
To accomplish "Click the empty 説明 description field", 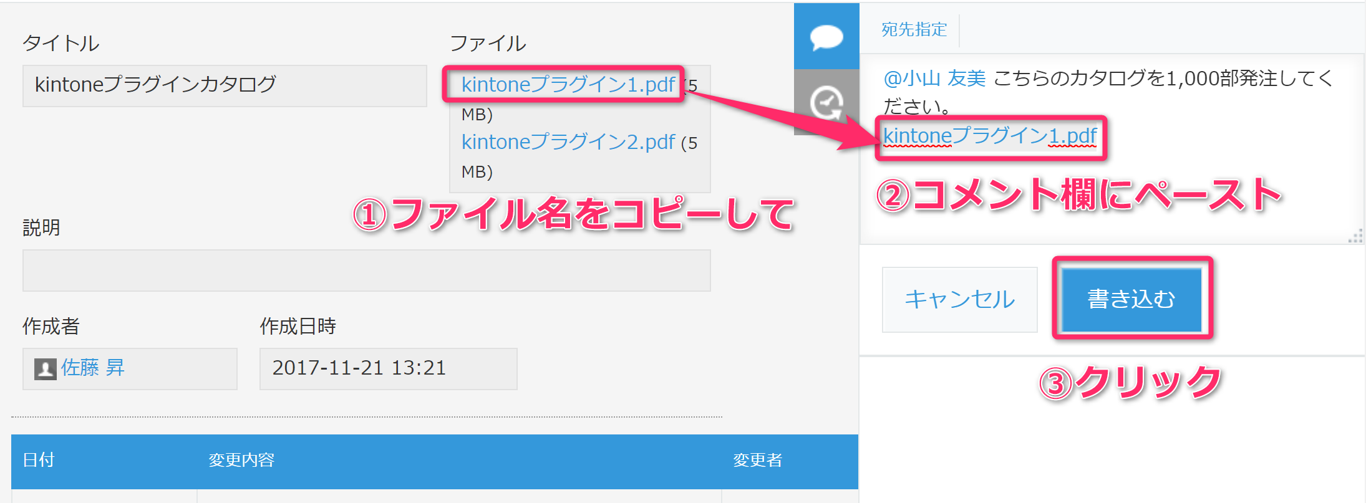I will point(367,271).
